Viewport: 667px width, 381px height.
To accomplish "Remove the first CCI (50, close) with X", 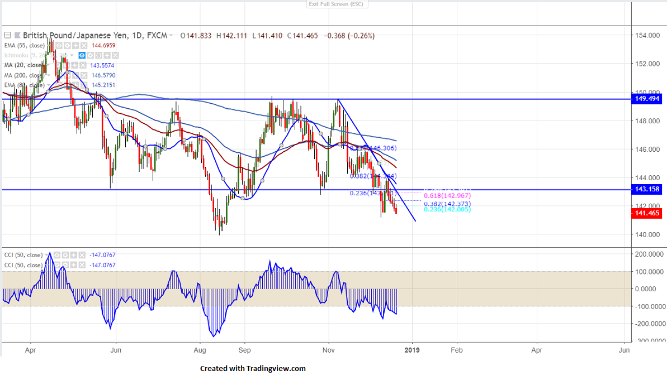I will (82, 255).
